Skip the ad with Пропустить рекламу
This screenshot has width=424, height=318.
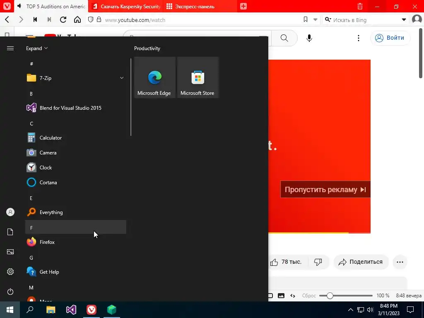point(325,190)
